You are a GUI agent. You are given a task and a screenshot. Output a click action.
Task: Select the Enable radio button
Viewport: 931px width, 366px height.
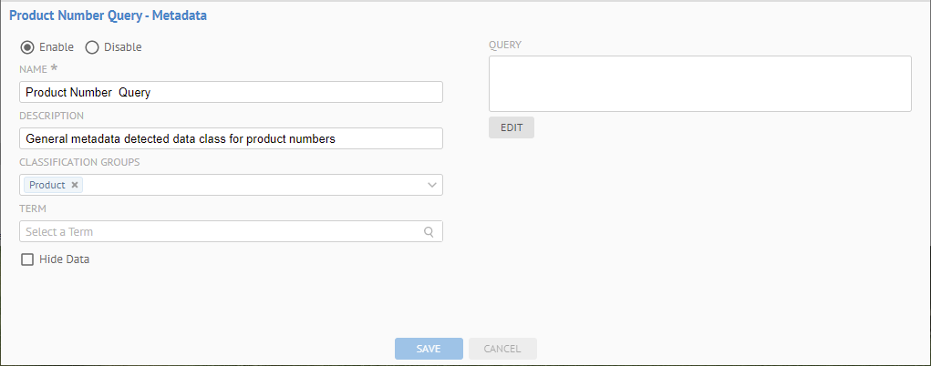coord(27,47)
